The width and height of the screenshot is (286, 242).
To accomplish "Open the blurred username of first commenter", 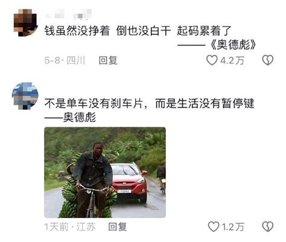I will click(68, 14).
